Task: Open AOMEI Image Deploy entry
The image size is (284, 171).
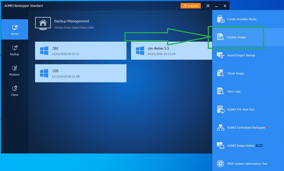Action: [x=241, y=146]
